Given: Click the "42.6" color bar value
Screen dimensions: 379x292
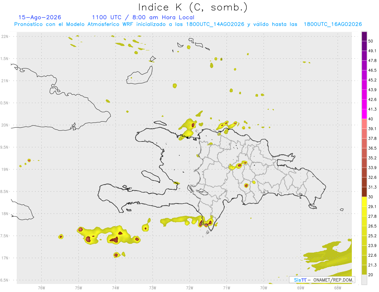Looking at the screenshot, I should tap(372, 100).
